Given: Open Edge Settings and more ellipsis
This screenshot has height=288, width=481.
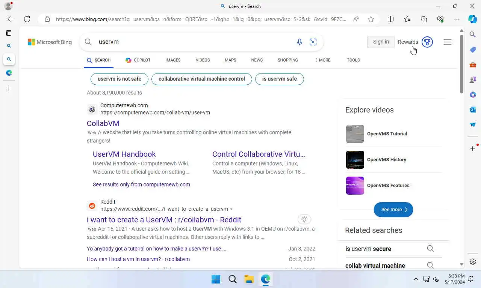Looking at the screenshot, I should [457, 19].
